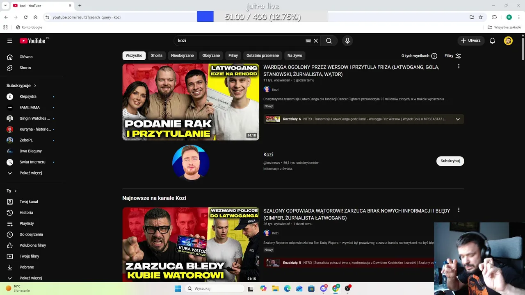Open more options for WARDĘGA video
This screenshot has height=295, width=525.
click(x=459, y=66)
